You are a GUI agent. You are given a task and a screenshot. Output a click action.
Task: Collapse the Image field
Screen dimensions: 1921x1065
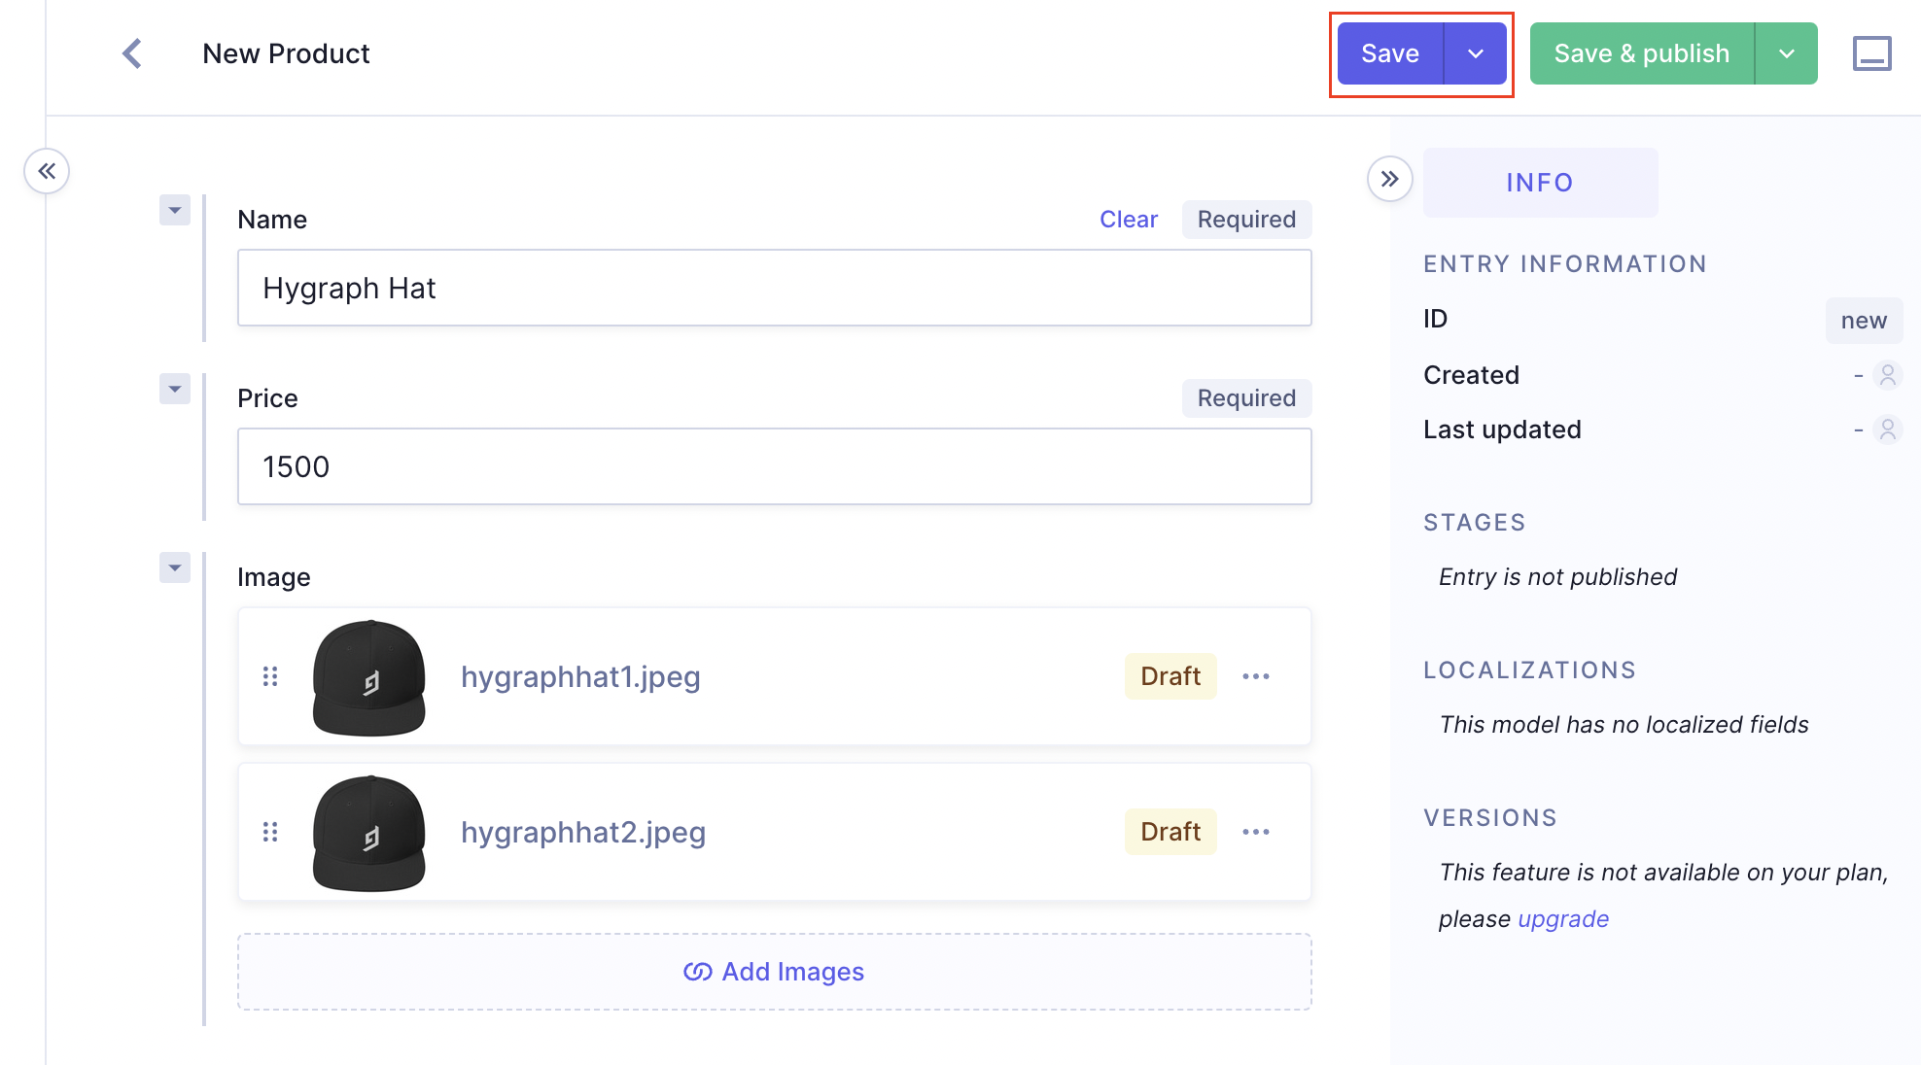click(x=175, y=567)
